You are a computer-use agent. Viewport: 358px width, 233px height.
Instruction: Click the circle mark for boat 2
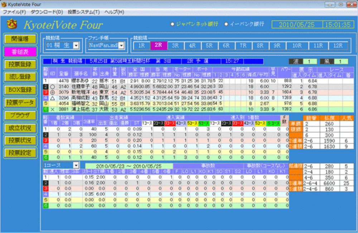pyautogui.click(x=53, y=87)
